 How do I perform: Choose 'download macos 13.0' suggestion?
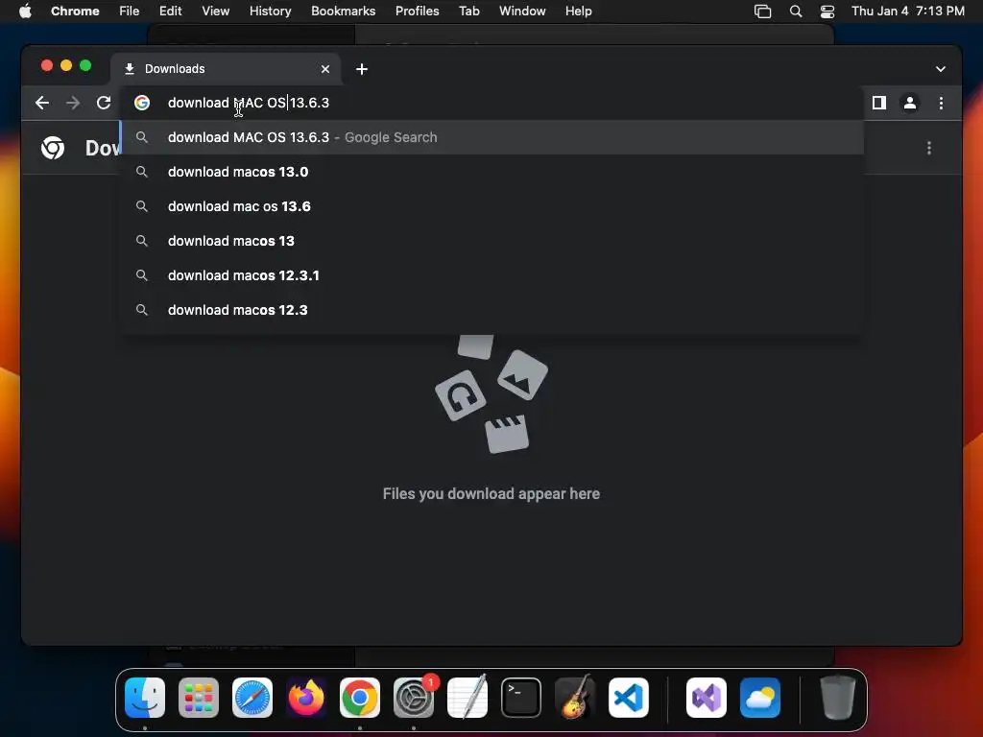(492, 172)
